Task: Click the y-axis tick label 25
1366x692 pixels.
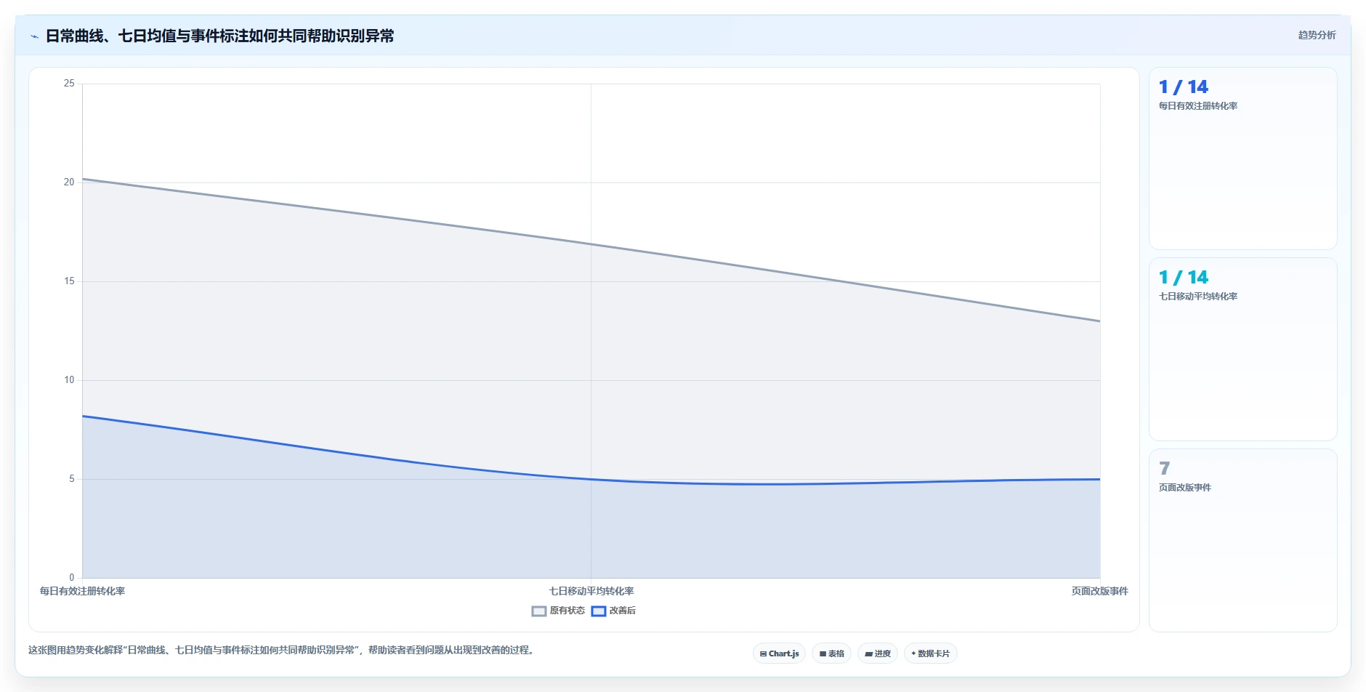Action: click(x=69, y=84)
